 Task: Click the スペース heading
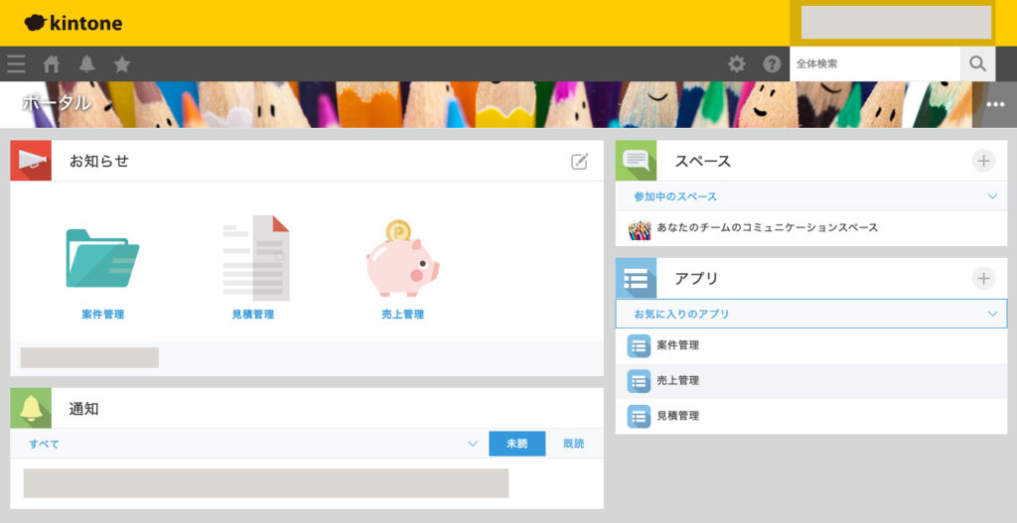[703, 161]
